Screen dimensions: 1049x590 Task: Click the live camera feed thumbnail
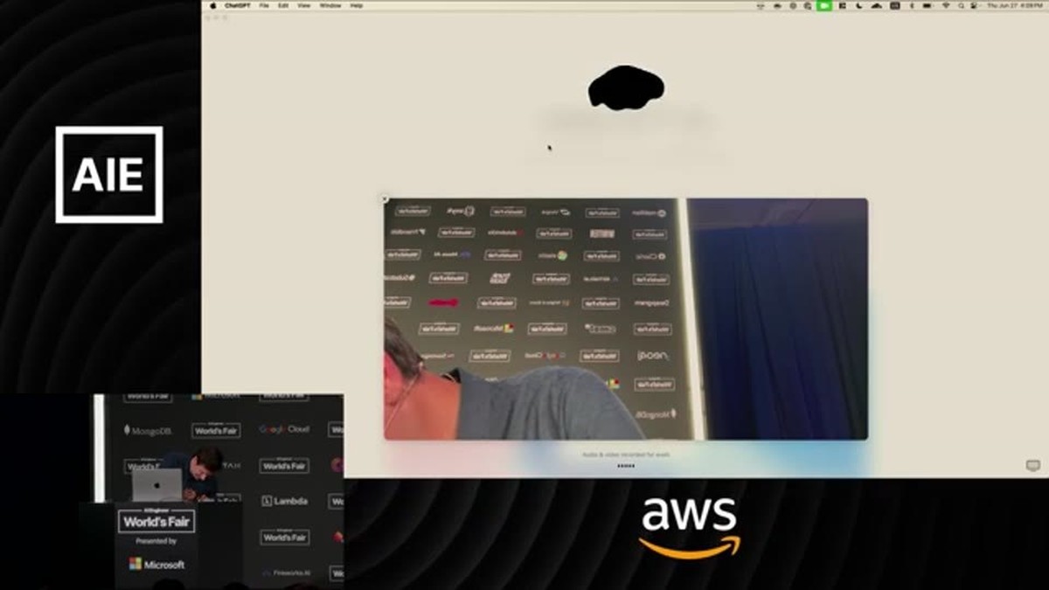click(x=626, y=319)
